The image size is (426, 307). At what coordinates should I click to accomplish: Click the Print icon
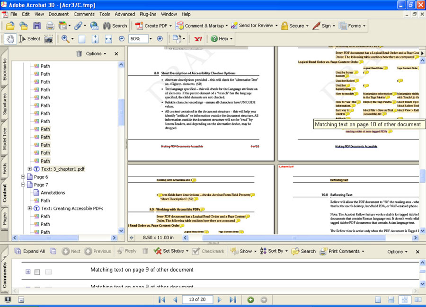(x=50, y=26)
